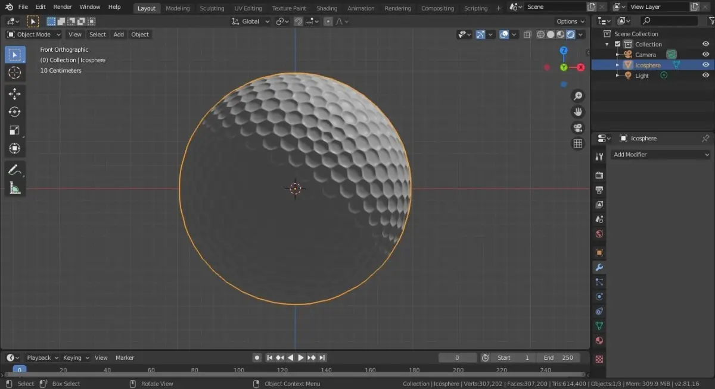The image size is (715, 389).
Task: Open the Physics properties tab
Action: point(599,297)
